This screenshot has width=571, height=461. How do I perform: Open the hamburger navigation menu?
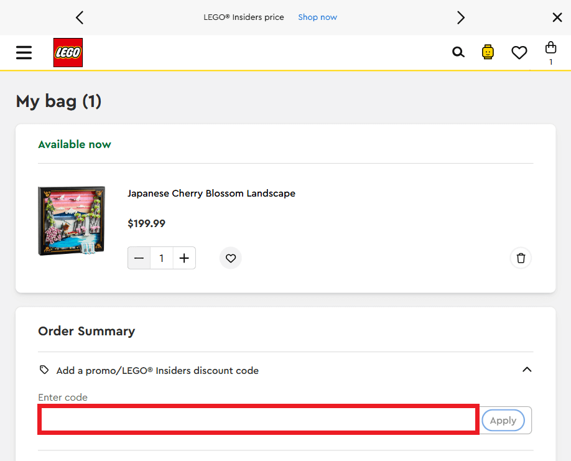[24, 52]
